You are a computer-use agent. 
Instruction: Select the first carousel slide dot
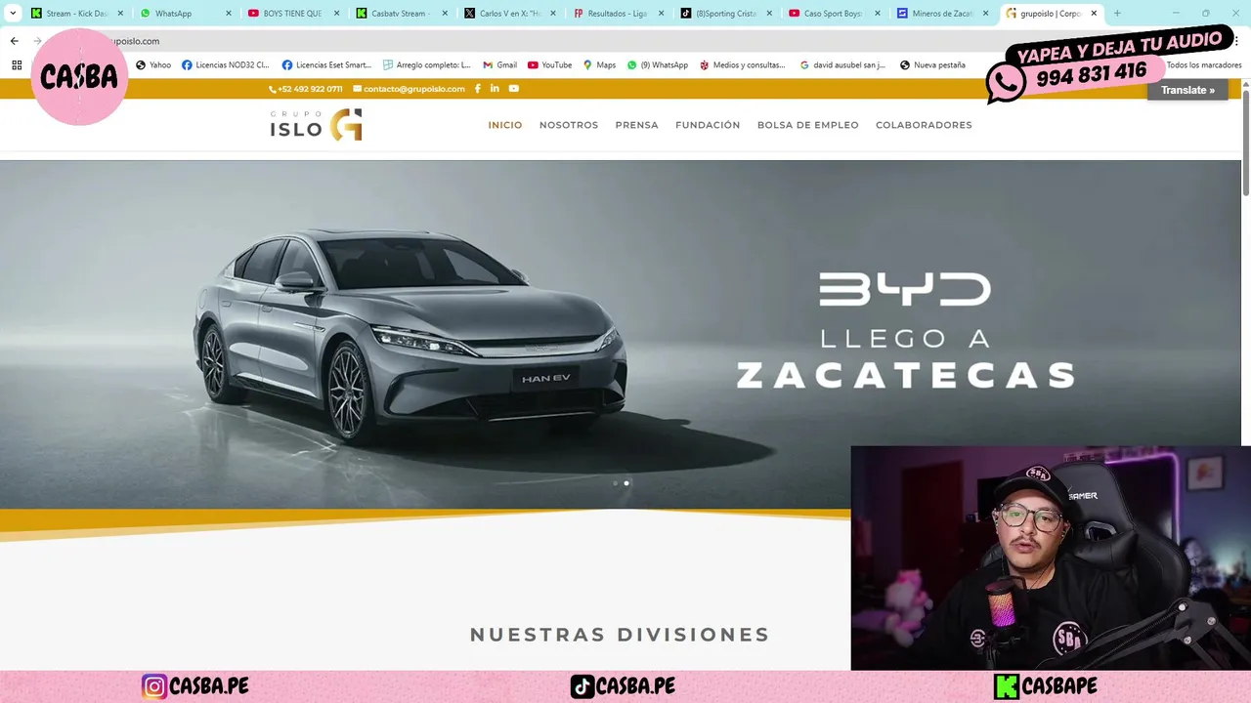pyautogui.click(x=615, y=482)
